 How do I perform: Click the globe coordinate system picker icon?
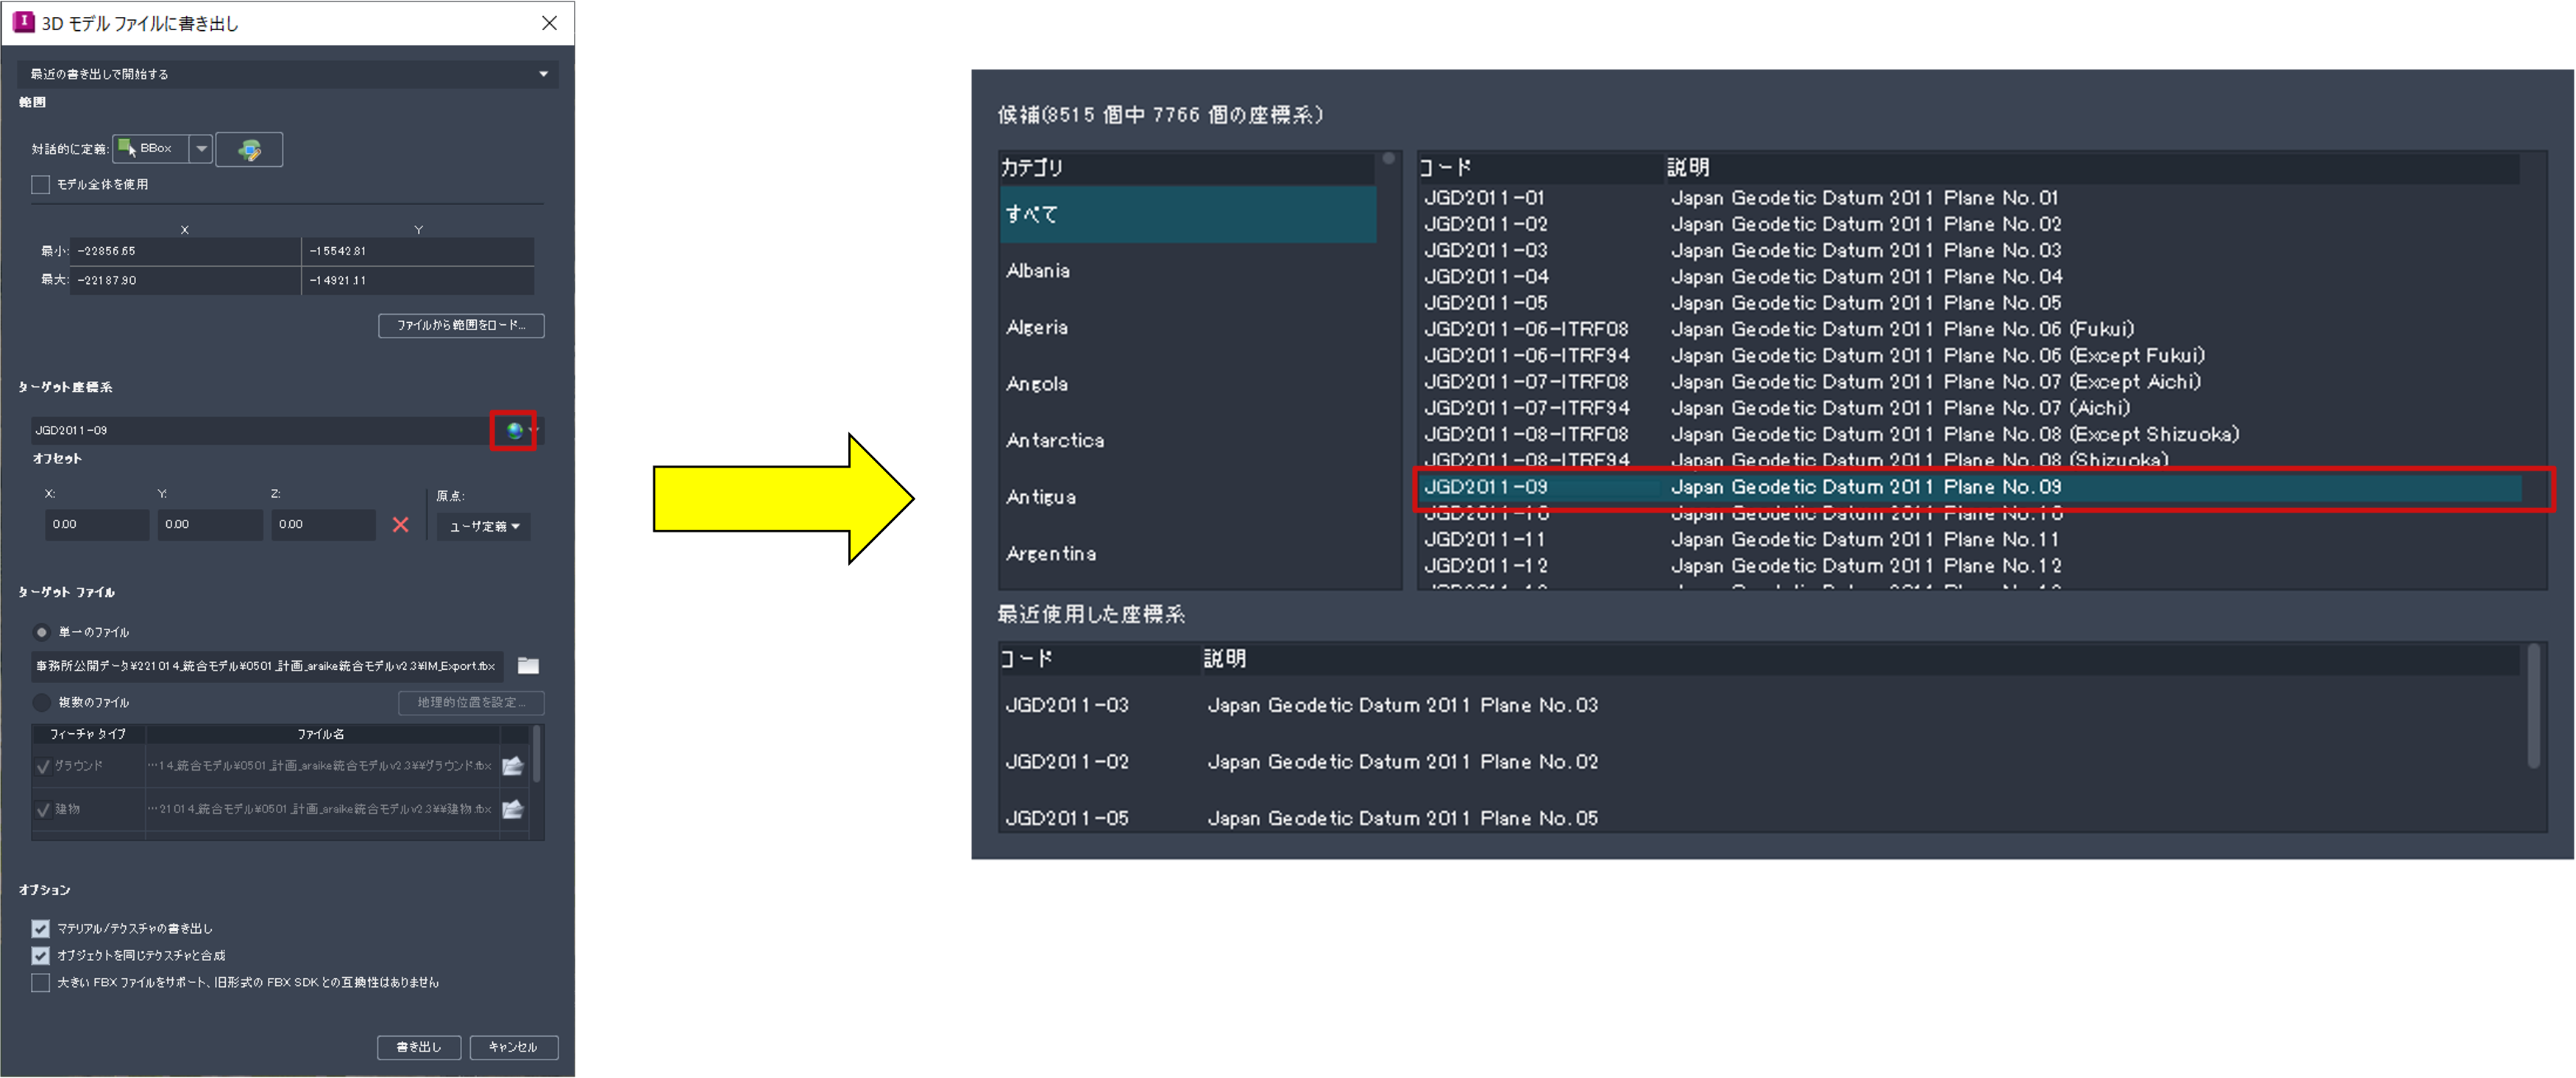pyautogui.click(x=514, y=431)
